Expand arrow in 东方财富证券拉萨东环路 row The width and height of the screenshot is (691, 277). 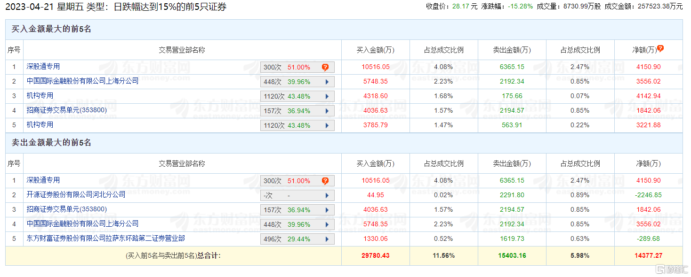[327, 239]
